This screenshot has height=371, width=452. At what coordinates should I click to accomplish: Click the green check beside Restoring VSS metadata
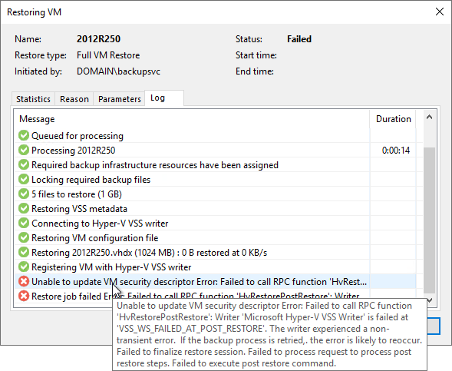[24, 208]
